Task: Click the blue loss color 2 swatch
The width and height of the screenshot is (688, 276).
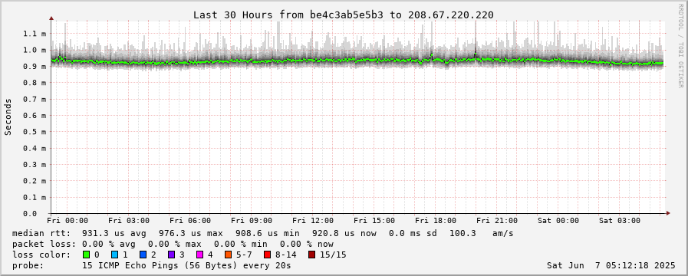Action: (x=143, y=255)
